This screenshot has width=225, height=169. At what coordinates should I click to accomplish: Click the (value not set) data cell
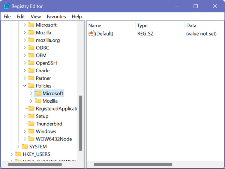point(201,34)
